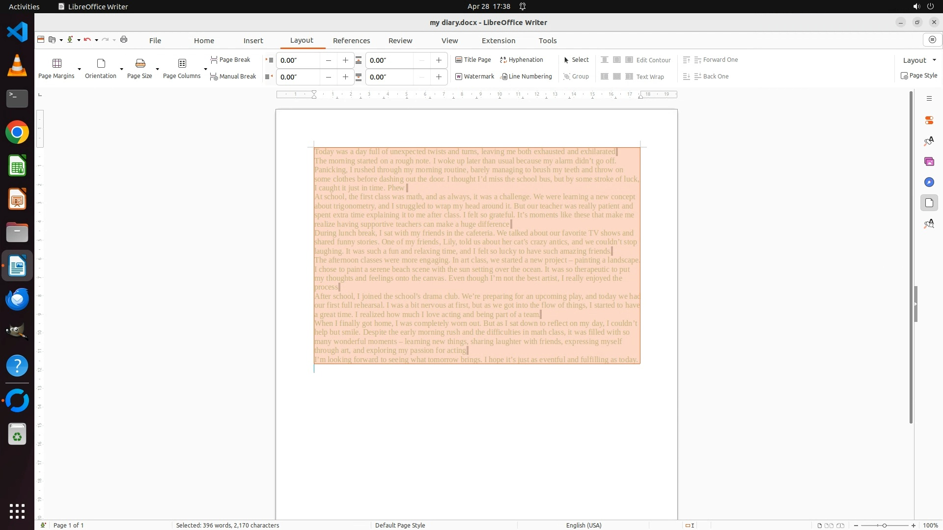
Task: Toggle single-page view in status bar
Action: coord(819,525)
